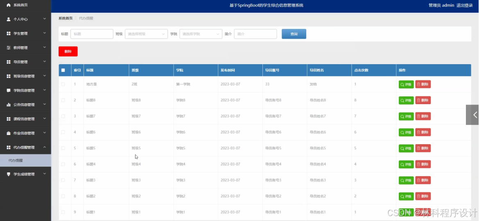This screenshot has width=479, height=221.
Task: Click the grid icon beside 代办提醒管理
Action: (9, 147)
